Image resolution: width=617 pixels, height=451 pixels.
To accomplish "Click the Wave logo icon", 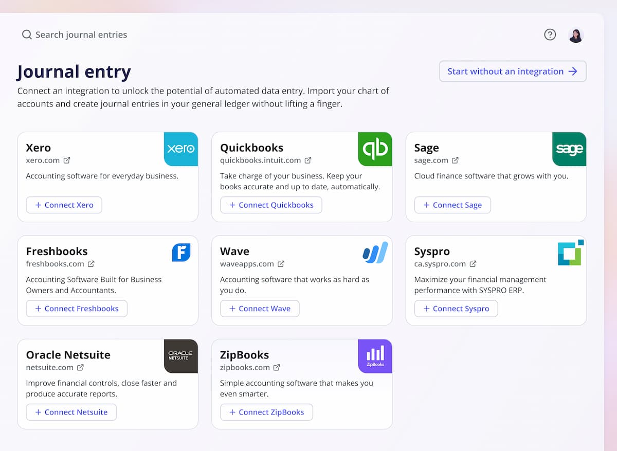I will (375, 252).
